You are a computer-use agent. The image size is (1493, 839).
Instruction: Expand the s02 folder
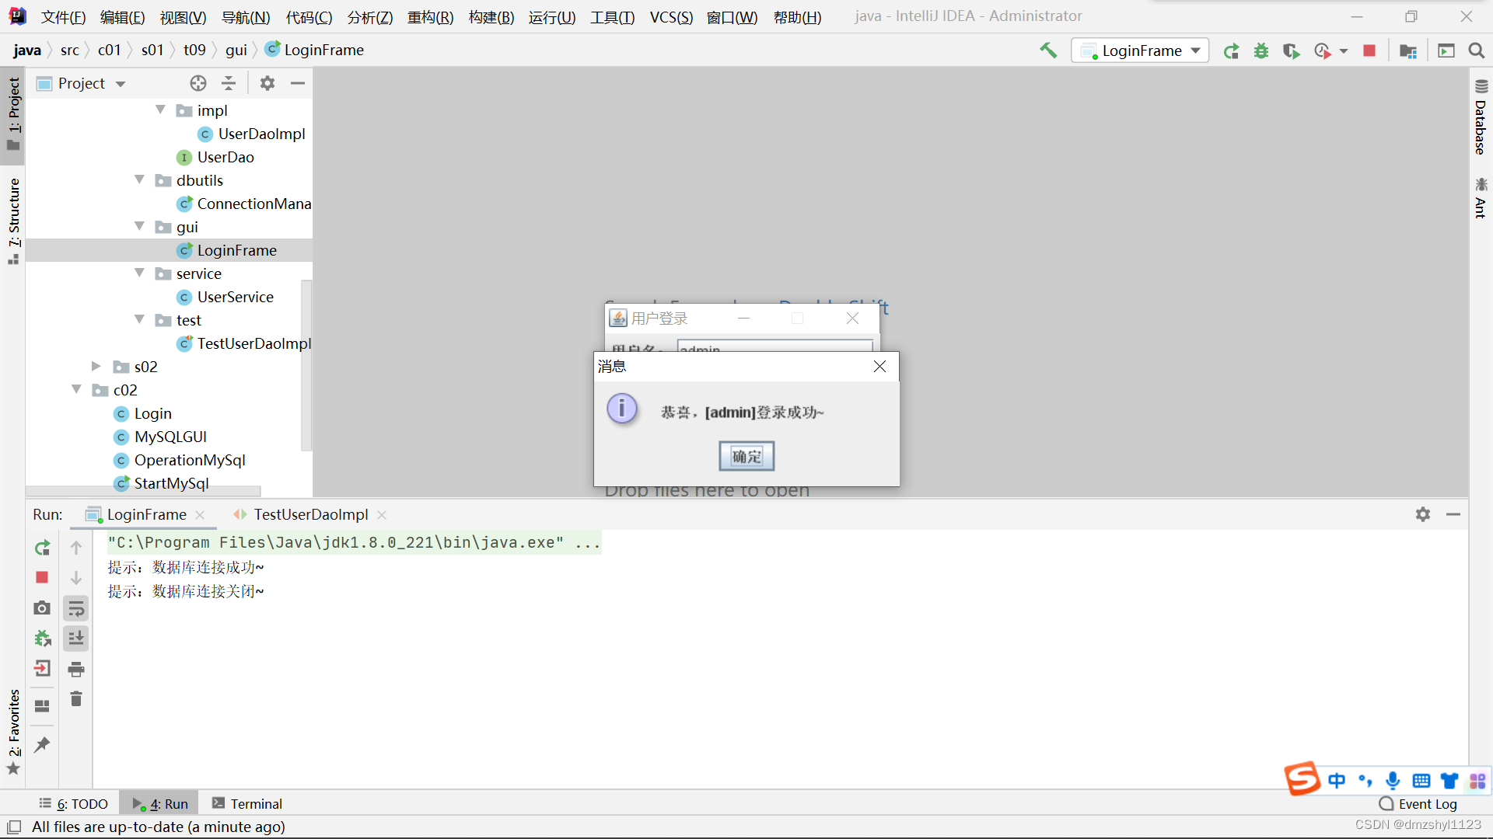(96, 366)
